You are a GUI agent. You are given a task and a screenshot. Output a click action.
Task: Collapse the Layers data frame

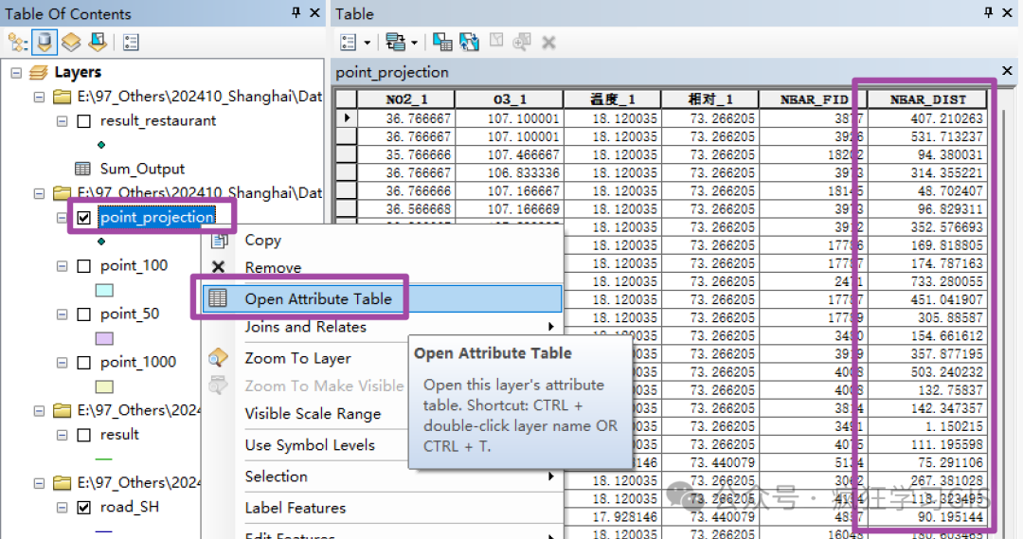[x=16, y=72]
